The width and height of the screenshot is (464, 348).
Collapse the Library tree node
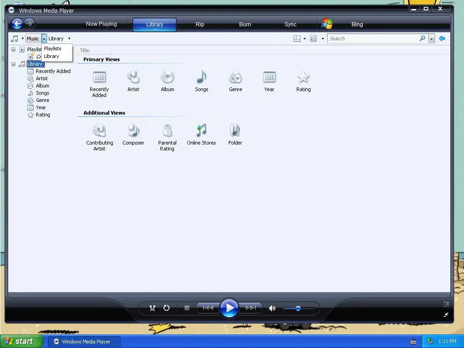[13, 64]
